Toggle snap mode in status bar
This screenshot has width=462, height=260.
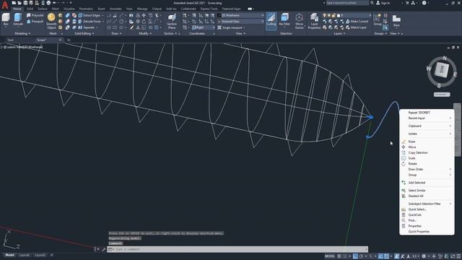pos(345,256)
